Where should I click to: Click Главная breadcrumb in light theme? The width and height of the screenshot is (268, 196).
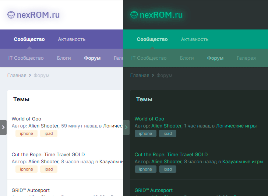pyautogui.click(x=17, y=76)
